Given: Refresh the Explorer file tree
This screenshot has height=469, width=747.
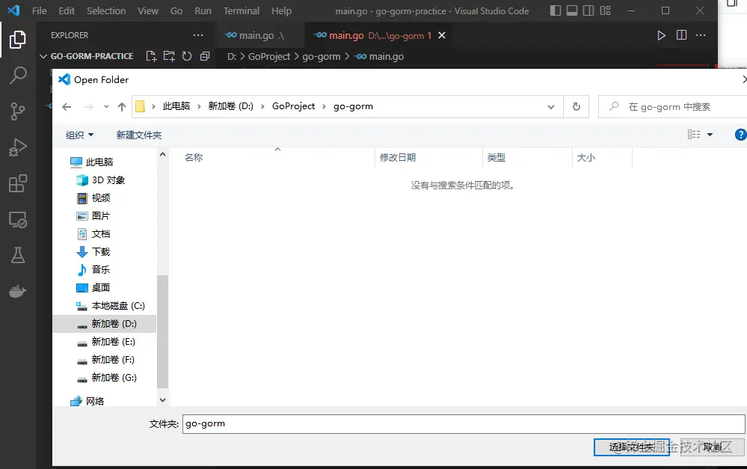Looking at the screenshot, I should pyautogui.click(x=187, y=56).
